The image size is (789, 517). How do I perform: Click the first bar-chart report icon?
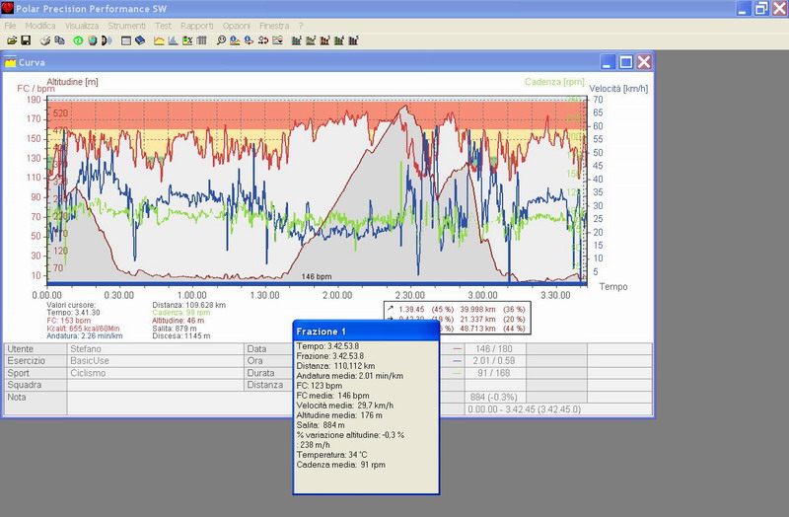pyautogui.click(x=296, y=40)
